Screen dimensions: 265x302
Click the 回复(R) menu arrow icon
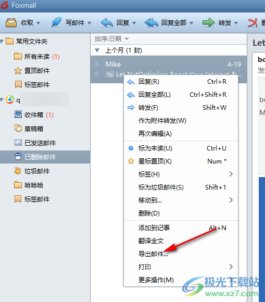(131, 82)
